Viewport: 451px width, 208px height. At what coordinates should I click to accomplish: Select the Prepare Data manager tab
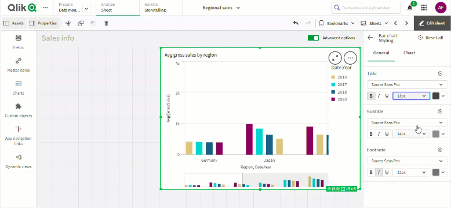pos(70,8)
